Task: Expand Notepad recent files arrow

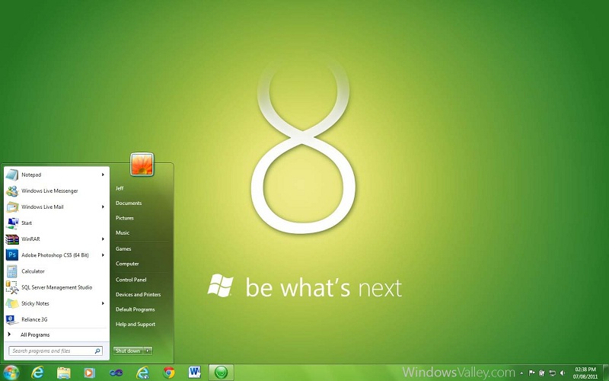Action: coord(103,175)
